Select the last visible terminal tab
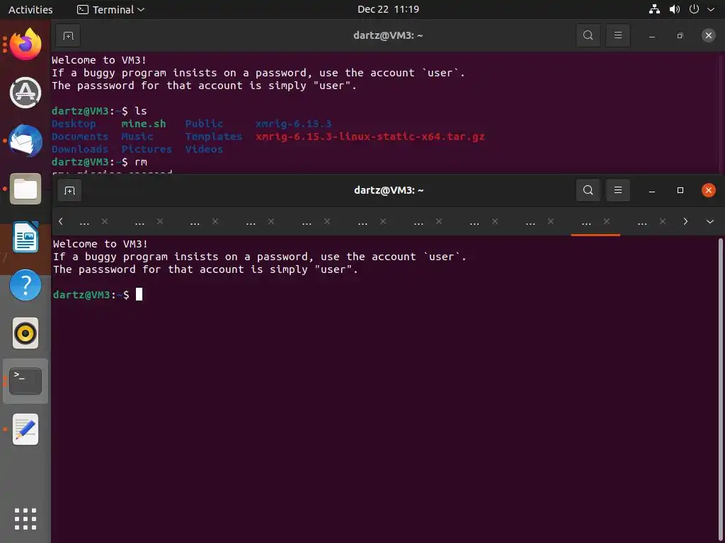 point(642,222)
